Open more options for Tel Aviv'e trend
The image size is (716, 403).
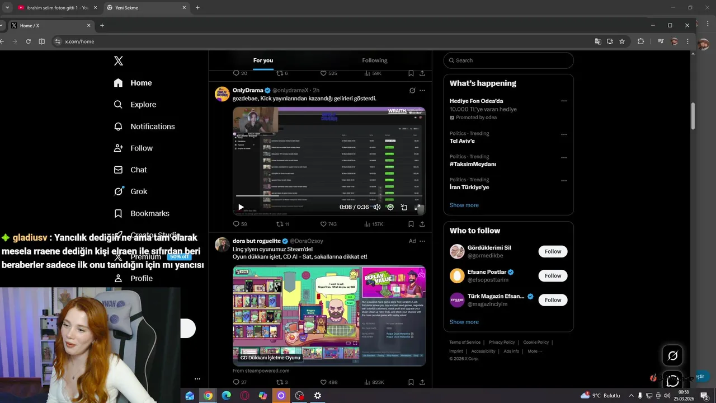pyautogui.click(x=564, y=134)
